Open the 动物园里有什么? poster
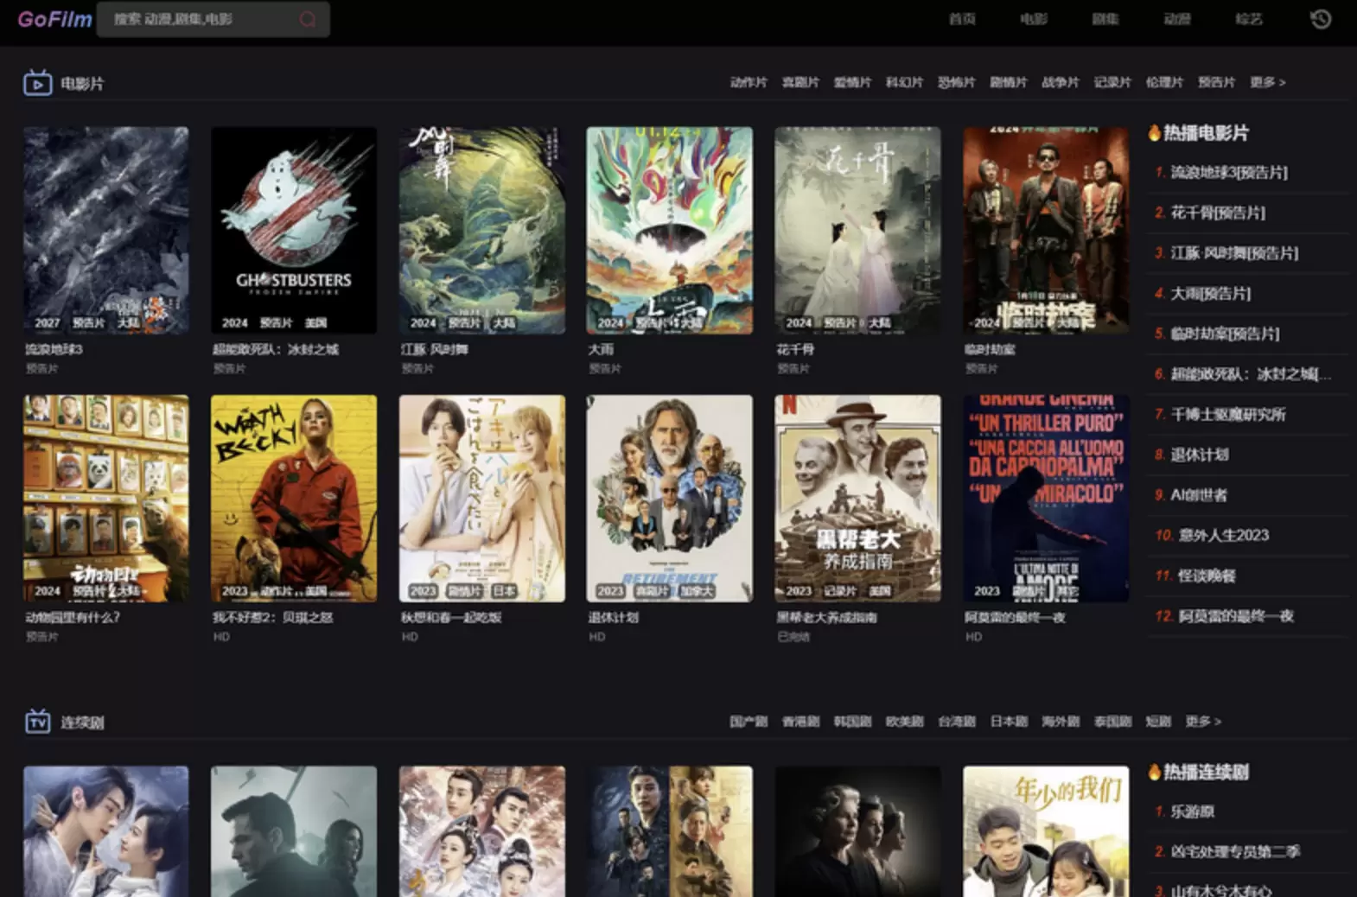Viewport: 1357px width, 897px height. pos(105,498)
